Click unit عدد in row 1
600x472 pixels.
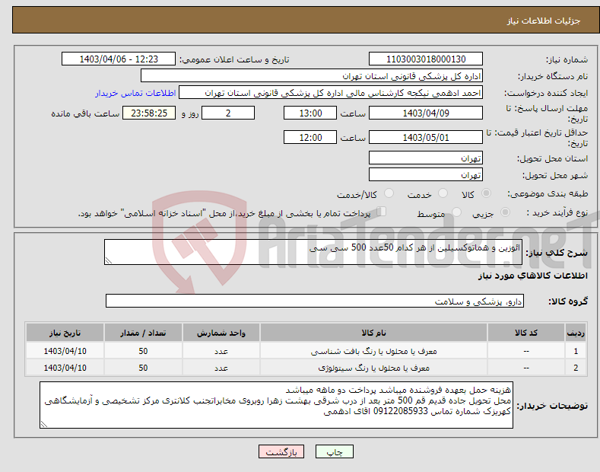[221, 351]
